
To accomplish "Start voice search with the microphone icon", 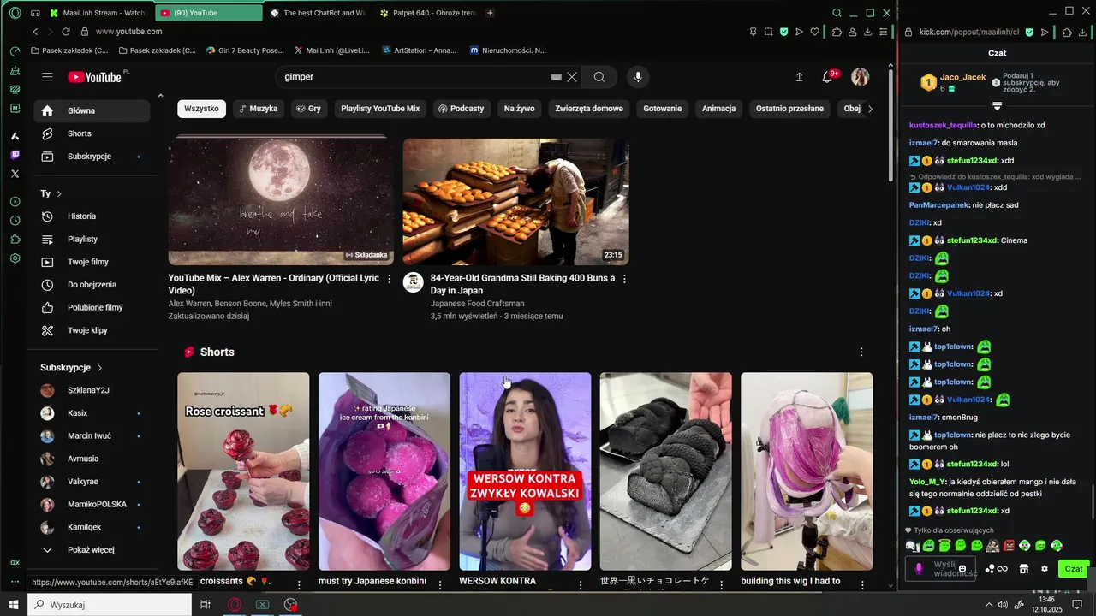I will [x=637, y=77].
